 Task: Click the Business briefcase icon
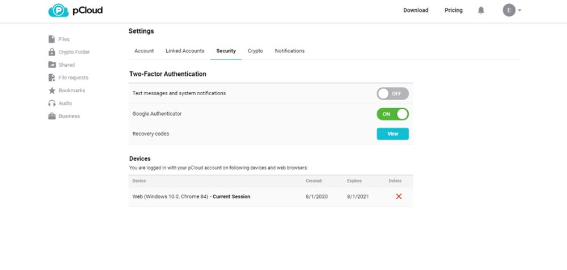(x=52, y=116)
